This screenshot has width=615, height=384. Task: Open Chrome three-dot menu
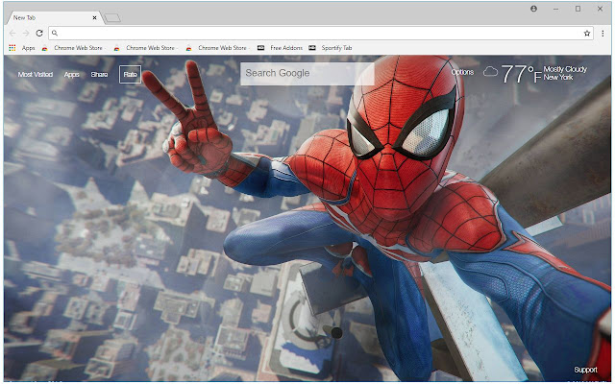603,34
